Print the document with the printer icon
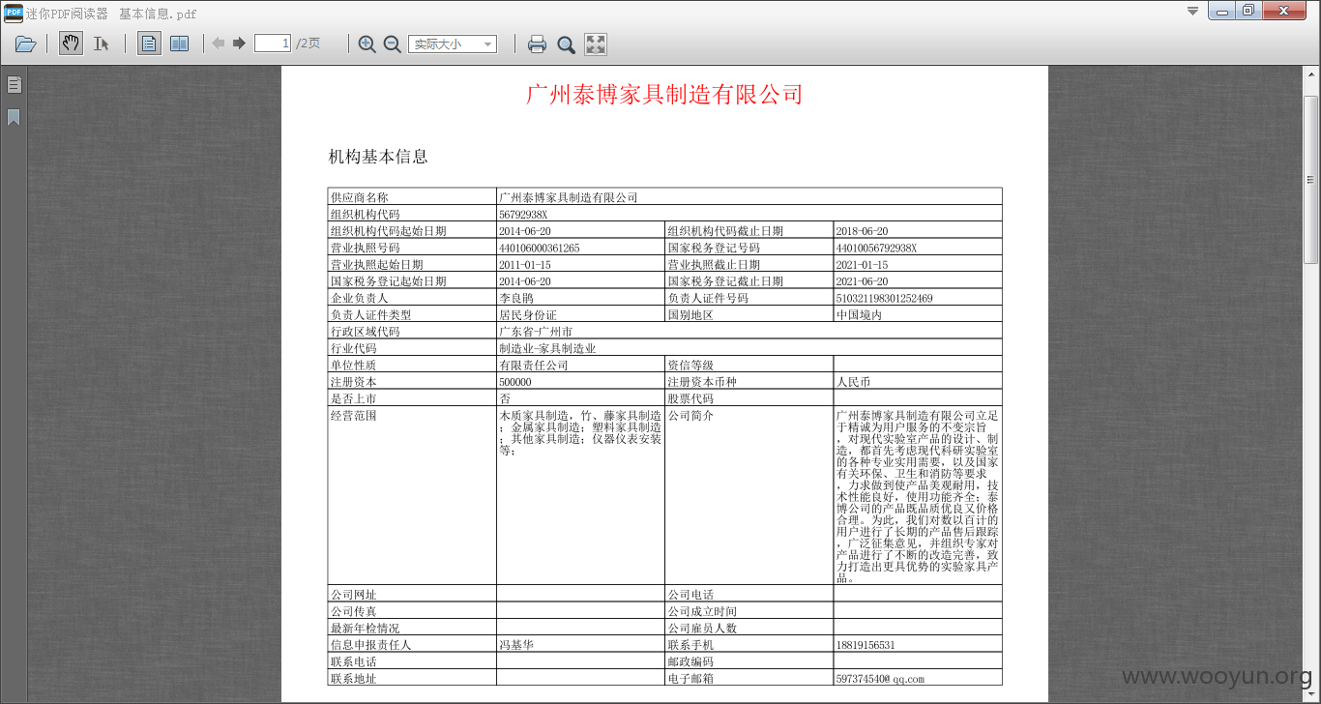1321x704 pixels. click(x=537, y=44)
